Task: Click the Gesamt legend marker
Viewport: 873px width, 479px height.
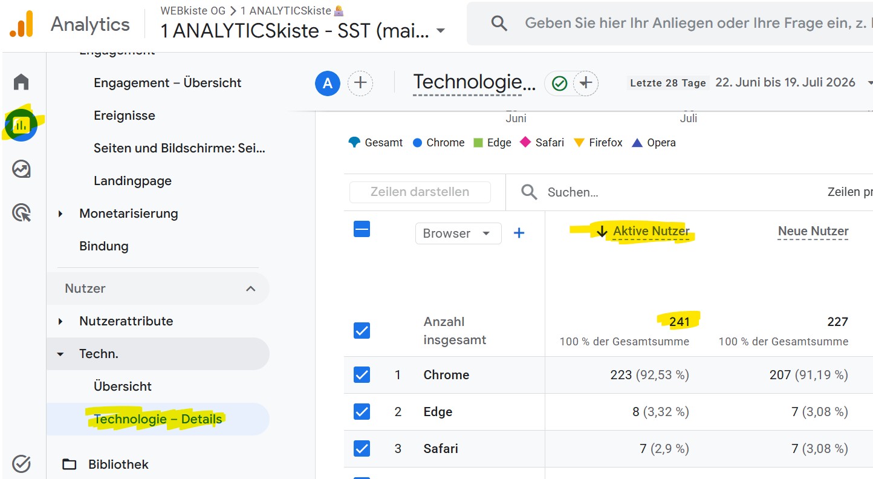Action: [354, 143]
